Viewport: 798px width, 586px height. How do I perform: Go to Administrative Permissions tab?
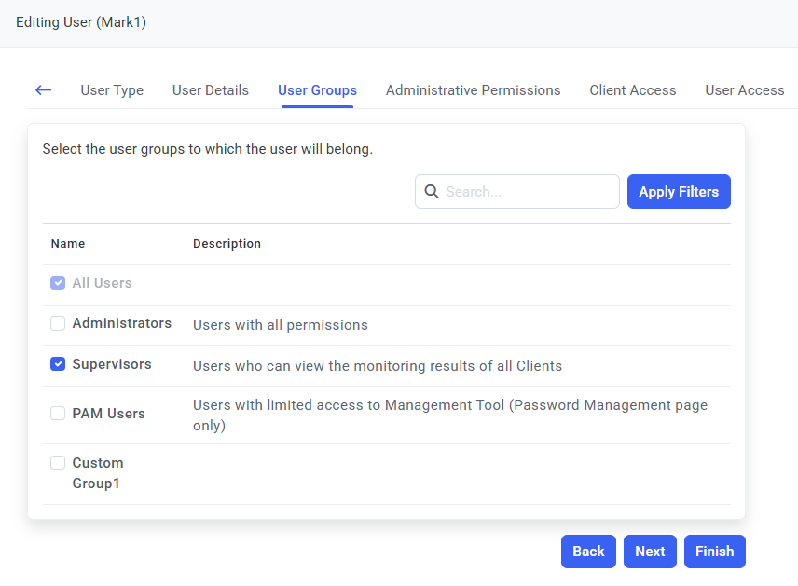(473, 90)
